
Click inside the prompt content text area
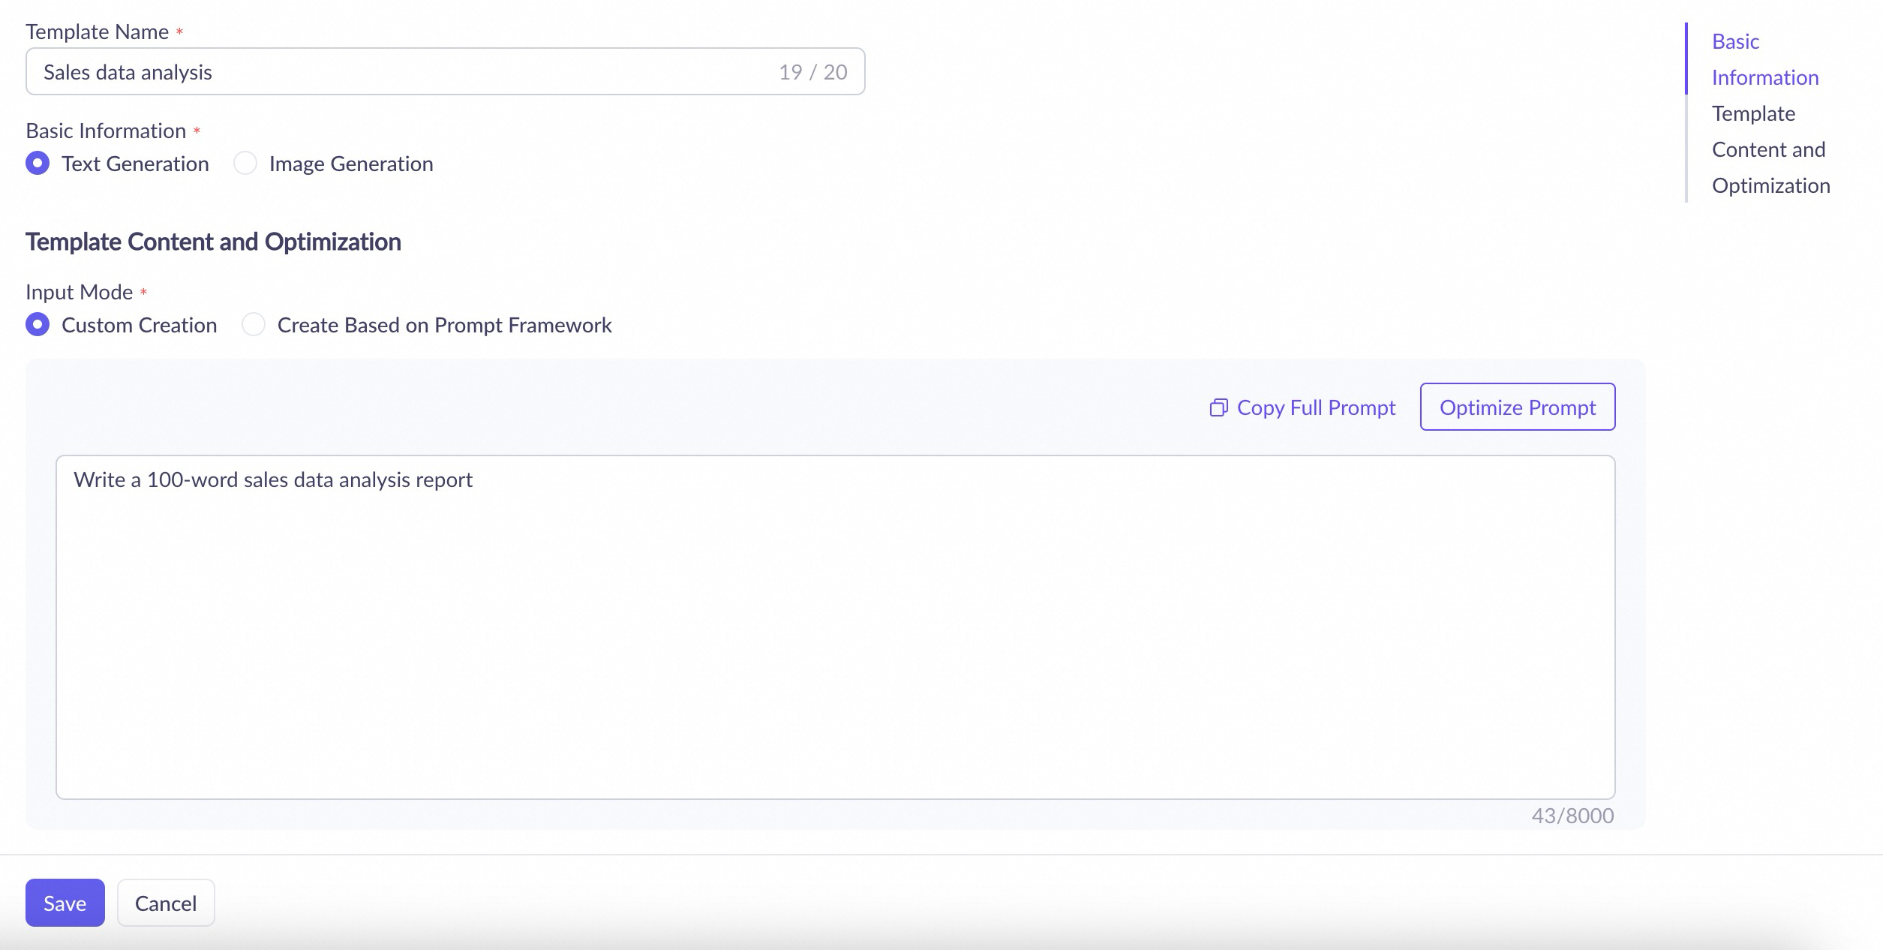pos(834,627)
